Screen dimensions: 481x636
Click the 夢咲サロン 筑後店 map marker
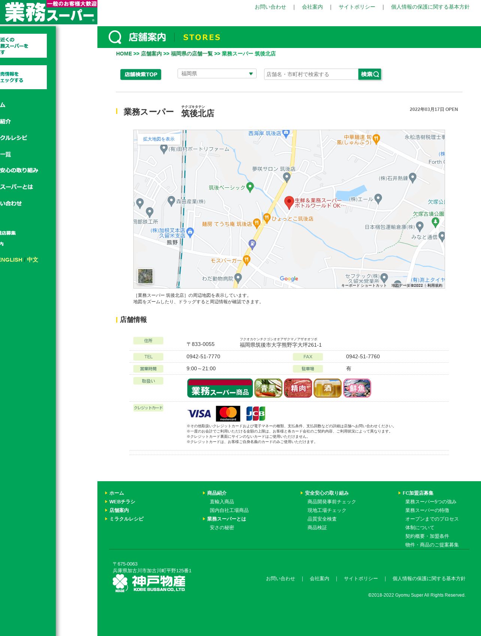287,177
